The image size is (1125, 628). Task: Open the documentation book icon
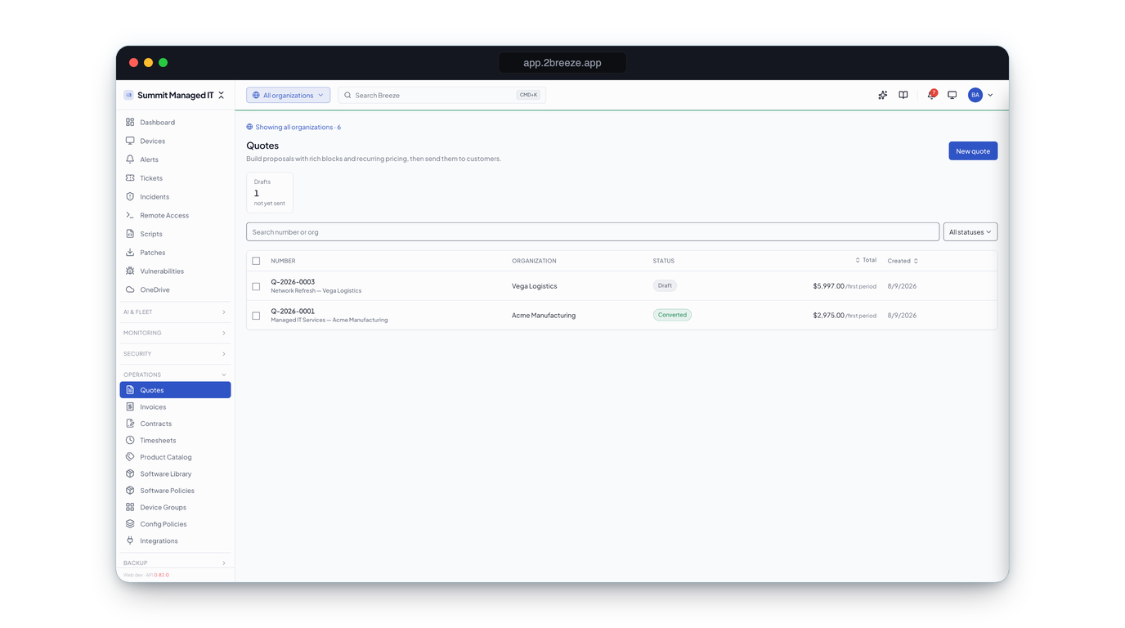(903, 95)
